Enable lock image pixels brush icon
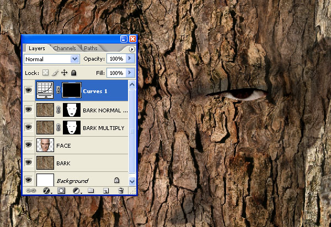 coord(55,73)
